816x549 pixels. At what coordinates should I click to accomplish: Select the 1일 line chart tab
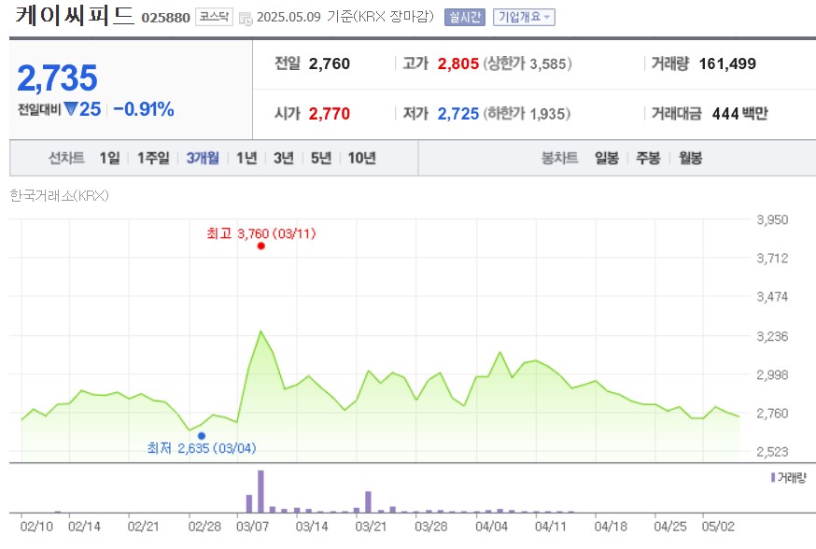(110, 158)
